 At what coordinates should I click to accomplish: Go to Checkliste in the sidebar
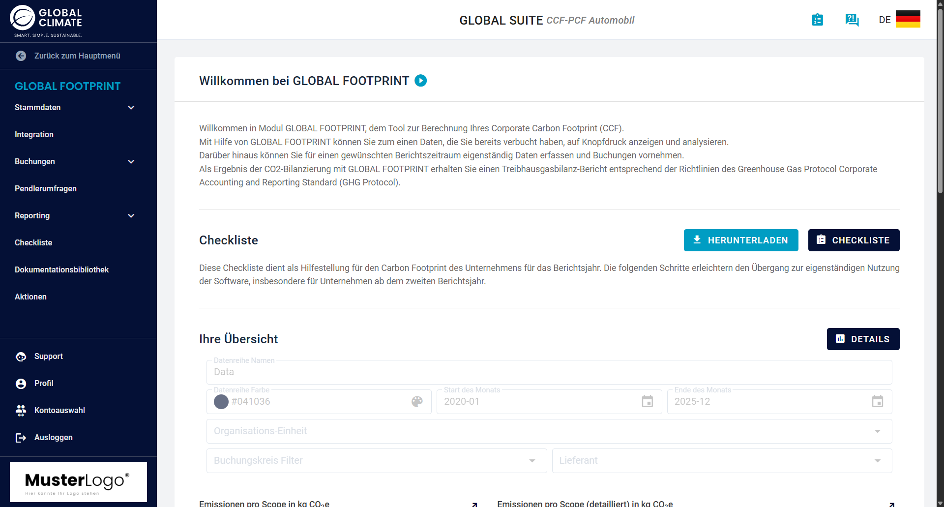[x=33, y=243]
